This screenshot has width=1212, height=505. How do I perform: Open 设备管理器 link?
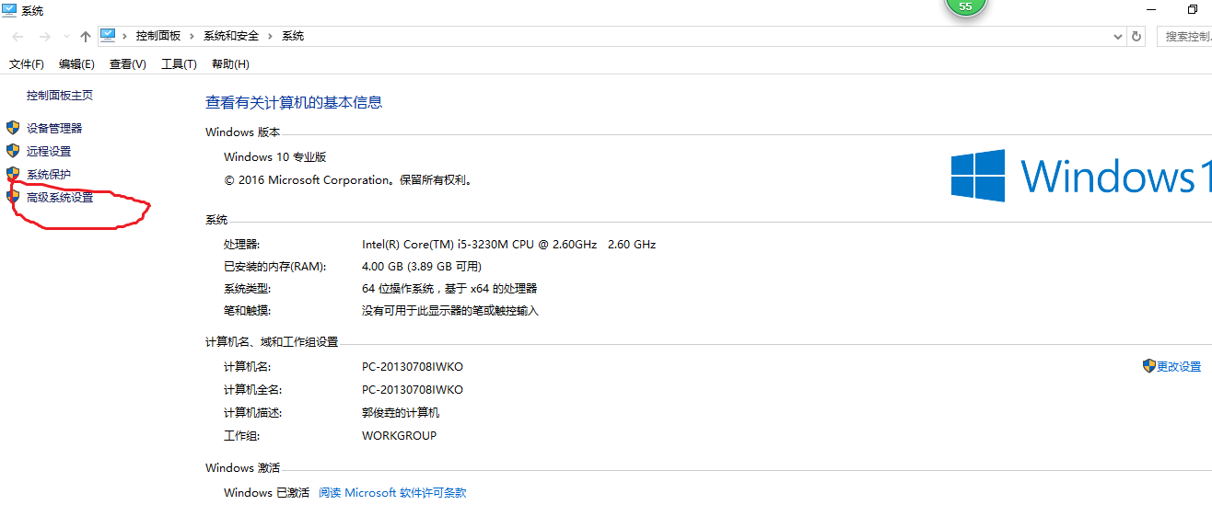54,128
